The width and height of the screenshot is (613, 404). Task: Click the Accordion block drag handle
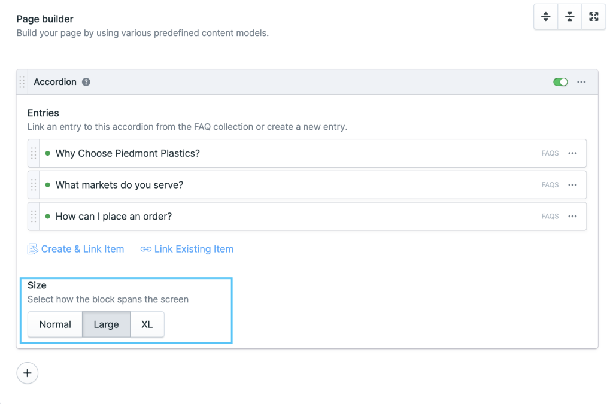click(22, 82)
